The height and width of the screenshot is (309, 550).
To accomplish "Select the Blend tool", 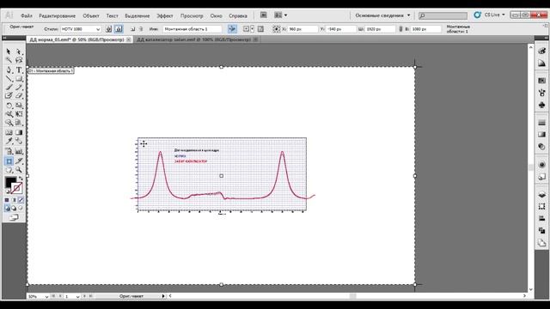I will coord(19,141).
